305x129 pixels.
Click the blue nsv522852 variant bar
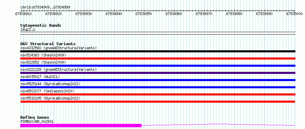[158, 66]
